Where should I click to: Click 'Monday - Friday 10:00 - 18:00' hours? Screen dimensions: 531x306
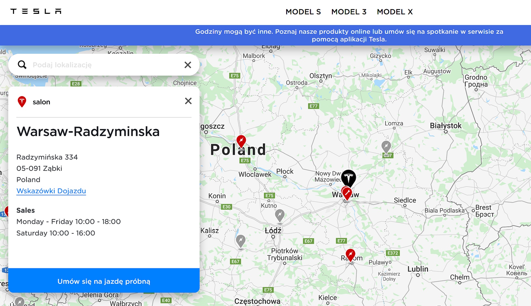coord(69,222)
